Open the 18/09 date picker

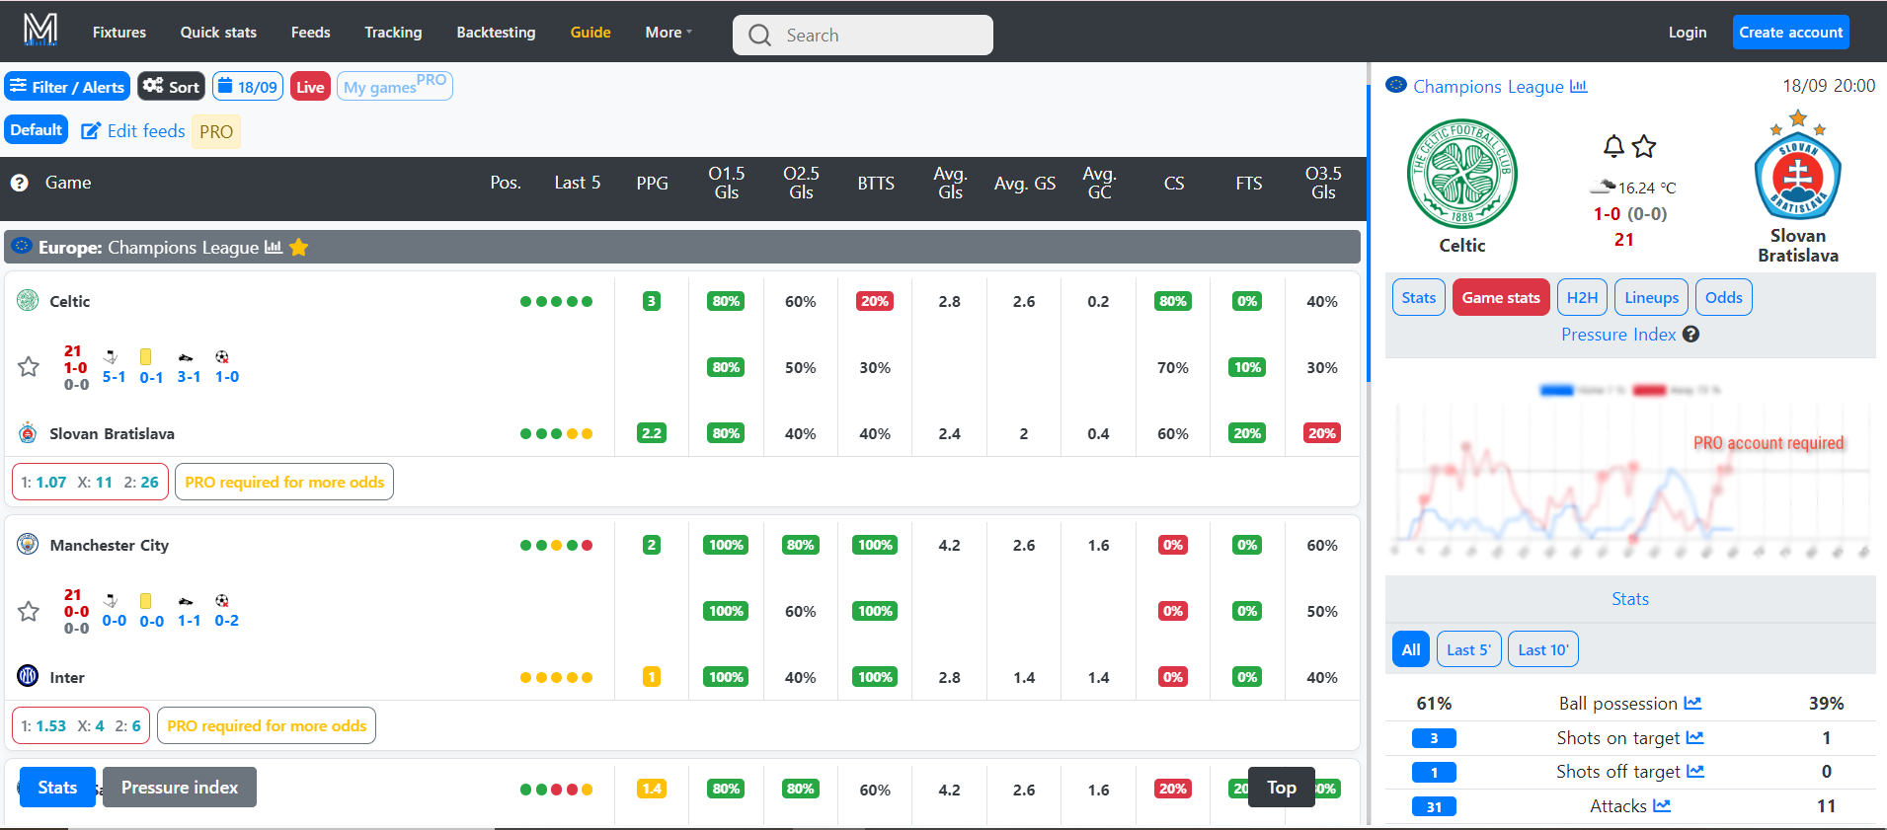(248, 87)
